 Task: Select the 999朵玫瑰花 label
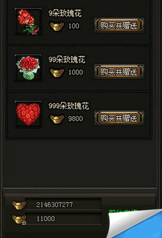[69, 106]
